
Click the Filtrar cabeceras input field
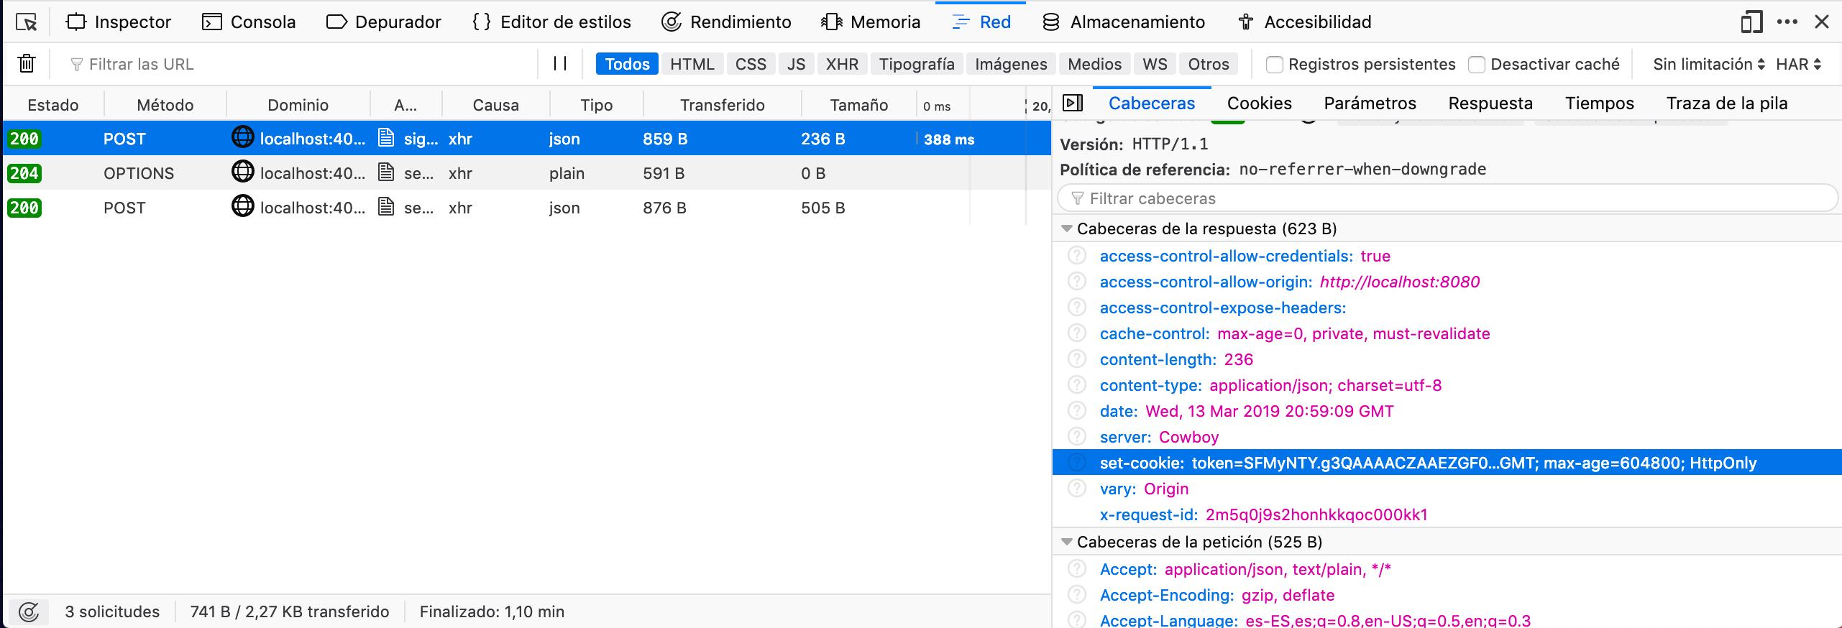(1447, 198)
